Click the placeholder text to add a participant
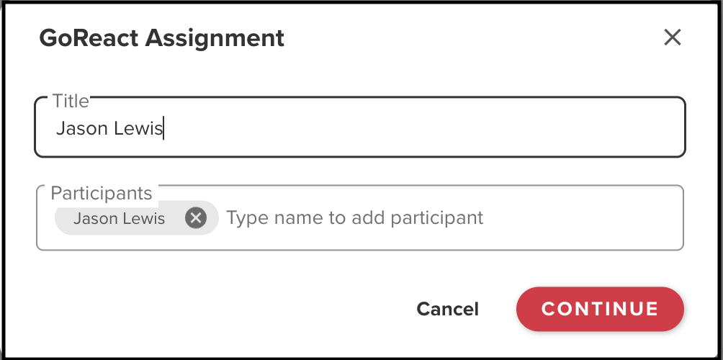Image resolution: width=723 pixels, height=360 pixels. [354, 217]
